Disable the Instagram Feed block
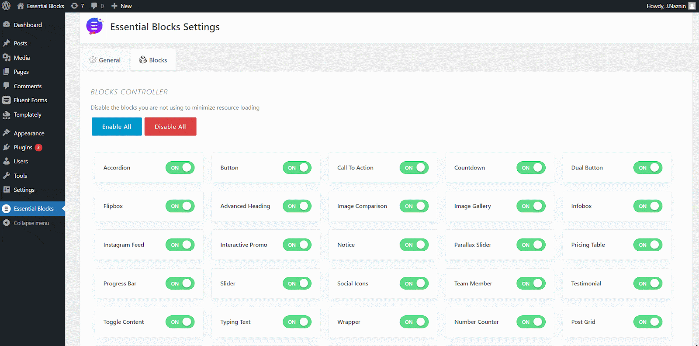The height and width of the screenshot is (346, 699). click(x=180, y=245)
